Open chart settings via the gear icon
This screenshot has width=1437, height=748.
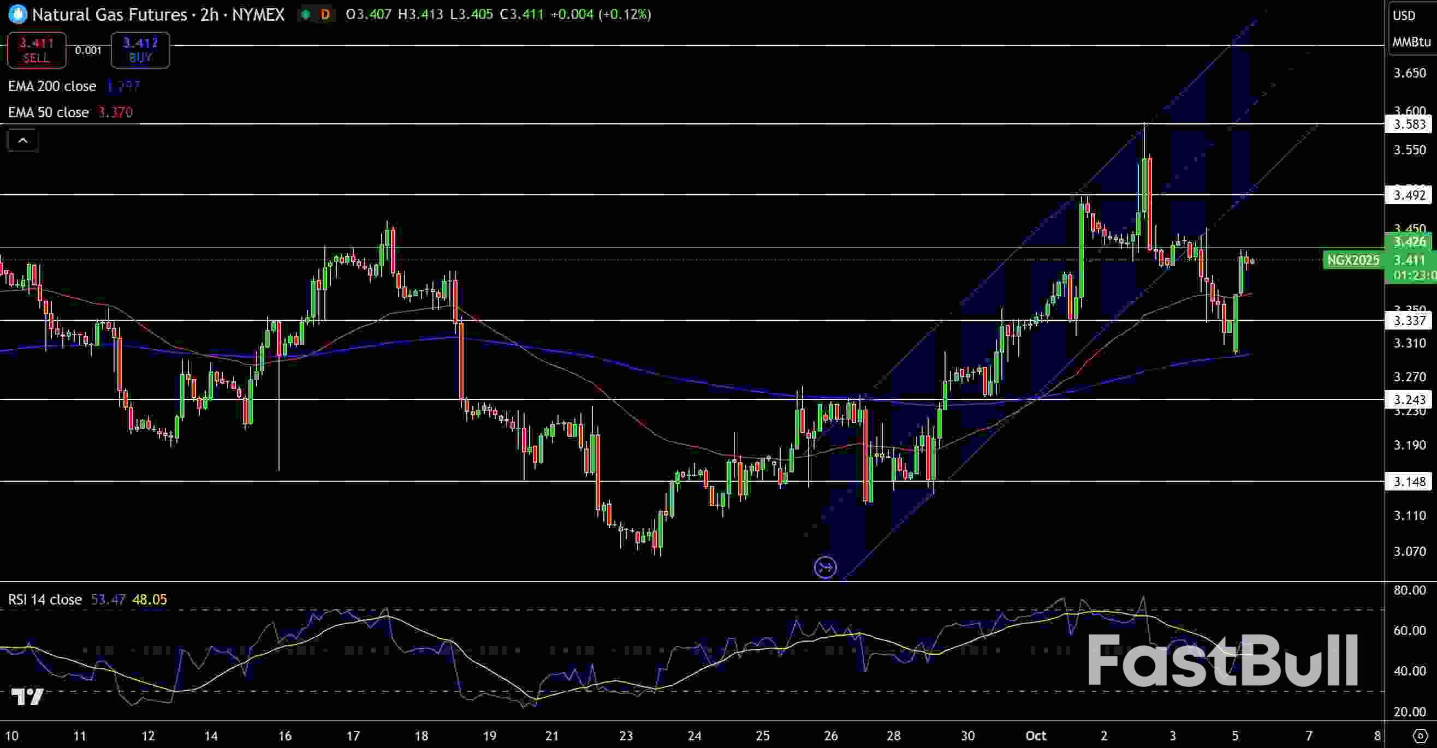pyautogui.click(x=1421, y=736)
